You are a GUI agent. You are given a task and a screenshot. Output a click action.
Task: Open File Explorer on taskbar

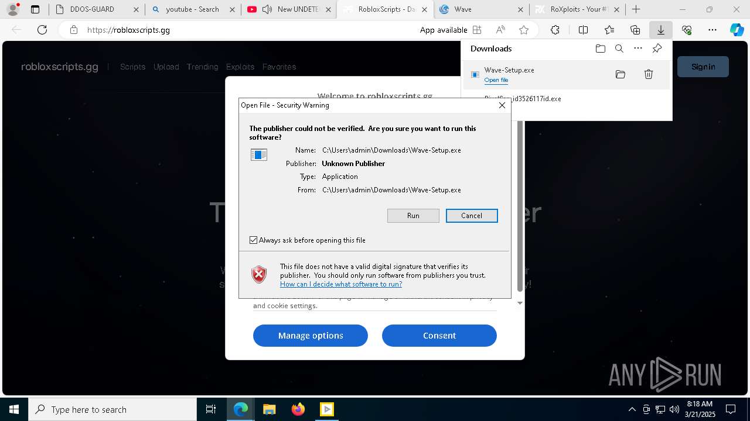pos(269,409)
